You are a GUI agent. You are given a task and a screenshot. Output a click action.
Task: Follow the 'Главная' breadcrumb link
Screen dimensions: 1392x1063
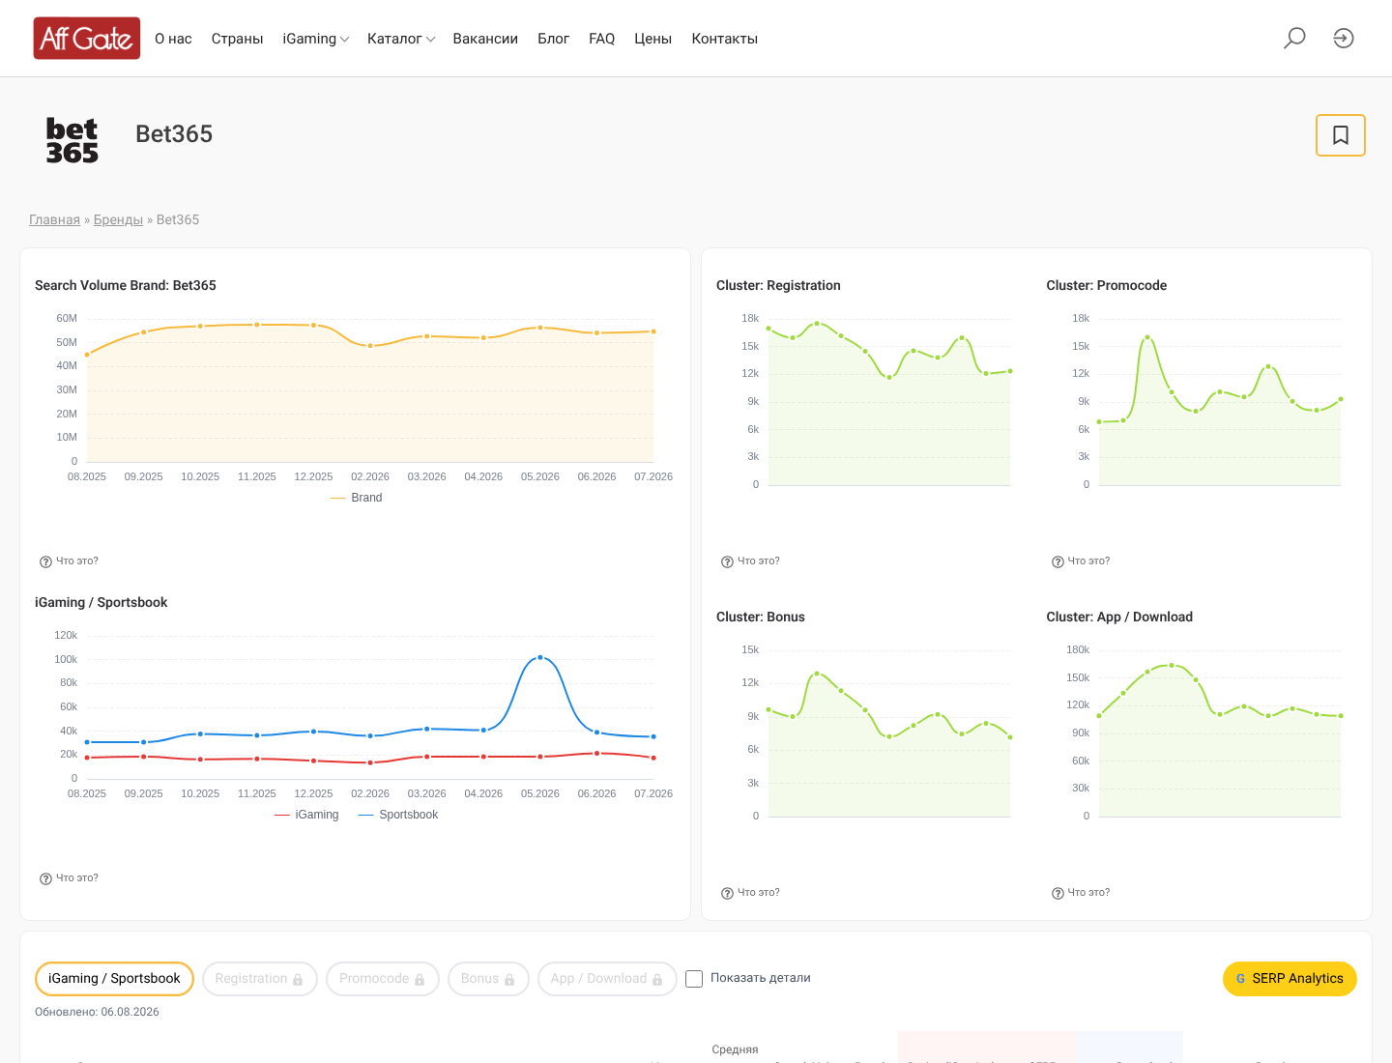[x=54, y=220]
